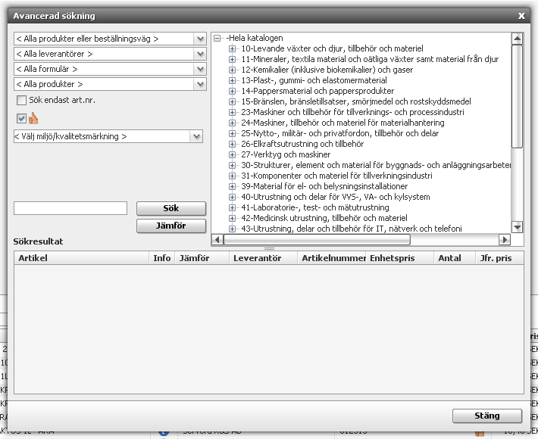Viewport: 538px width, 439px height.
Task: Expand category 10-Levande växter och djur
Action: click(x=233, y=48)
